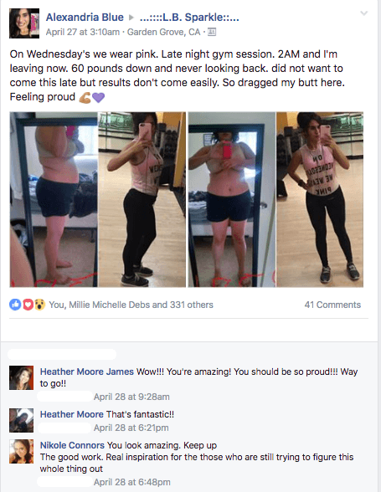The height and width of the screenshot is (492, 381).
Task: Open the Garden Grove, CA location link
Action: point(163,32)
